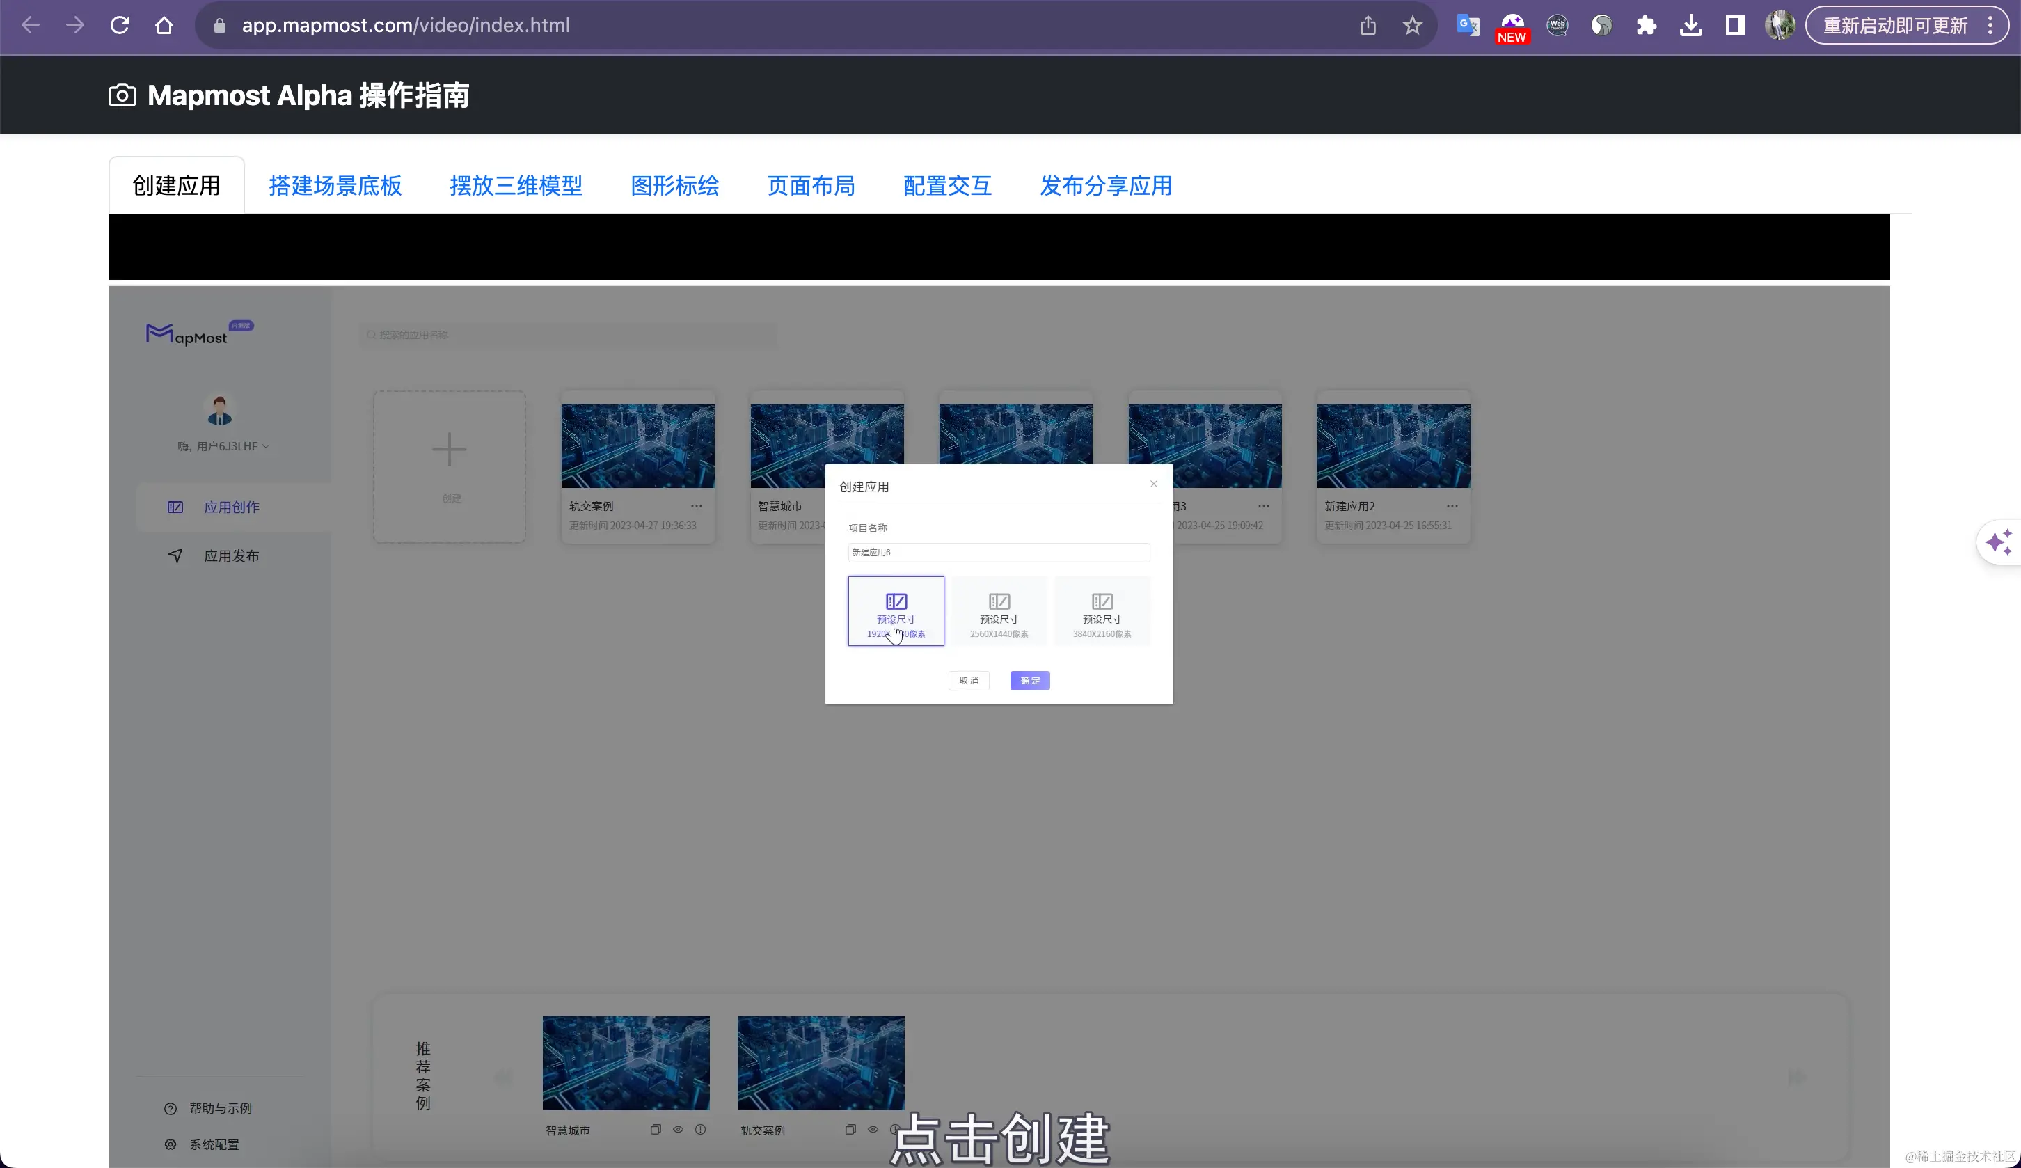
Task: Open 系统配置 settings in the sidebar
Action: [202, 1145]
